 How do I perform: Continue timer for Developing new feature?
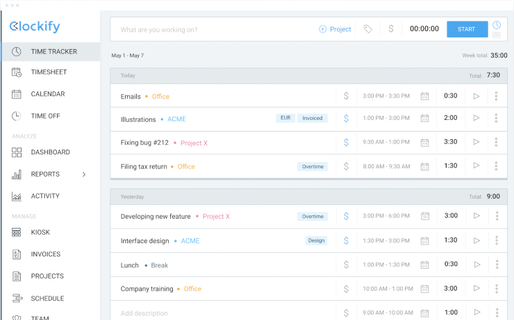point(476,215)
